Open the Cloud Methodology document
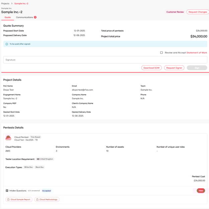The width and height of the screenshot is (209, 209). tap(47, 200)
